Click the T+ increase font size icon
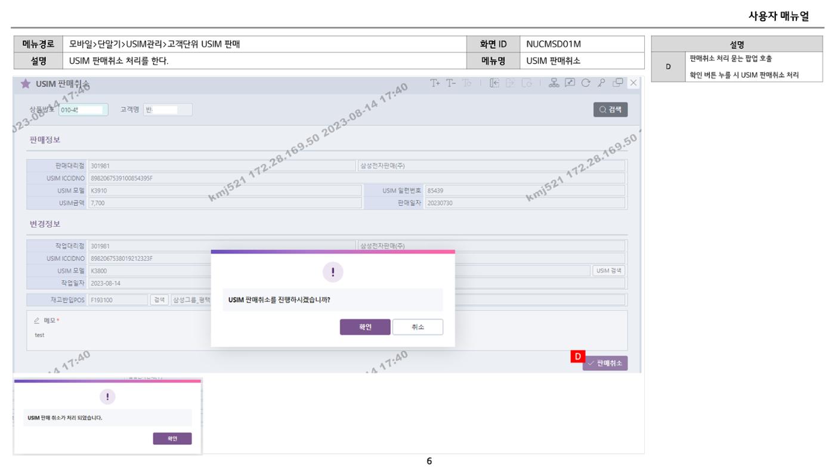 [x=435, y=84]
